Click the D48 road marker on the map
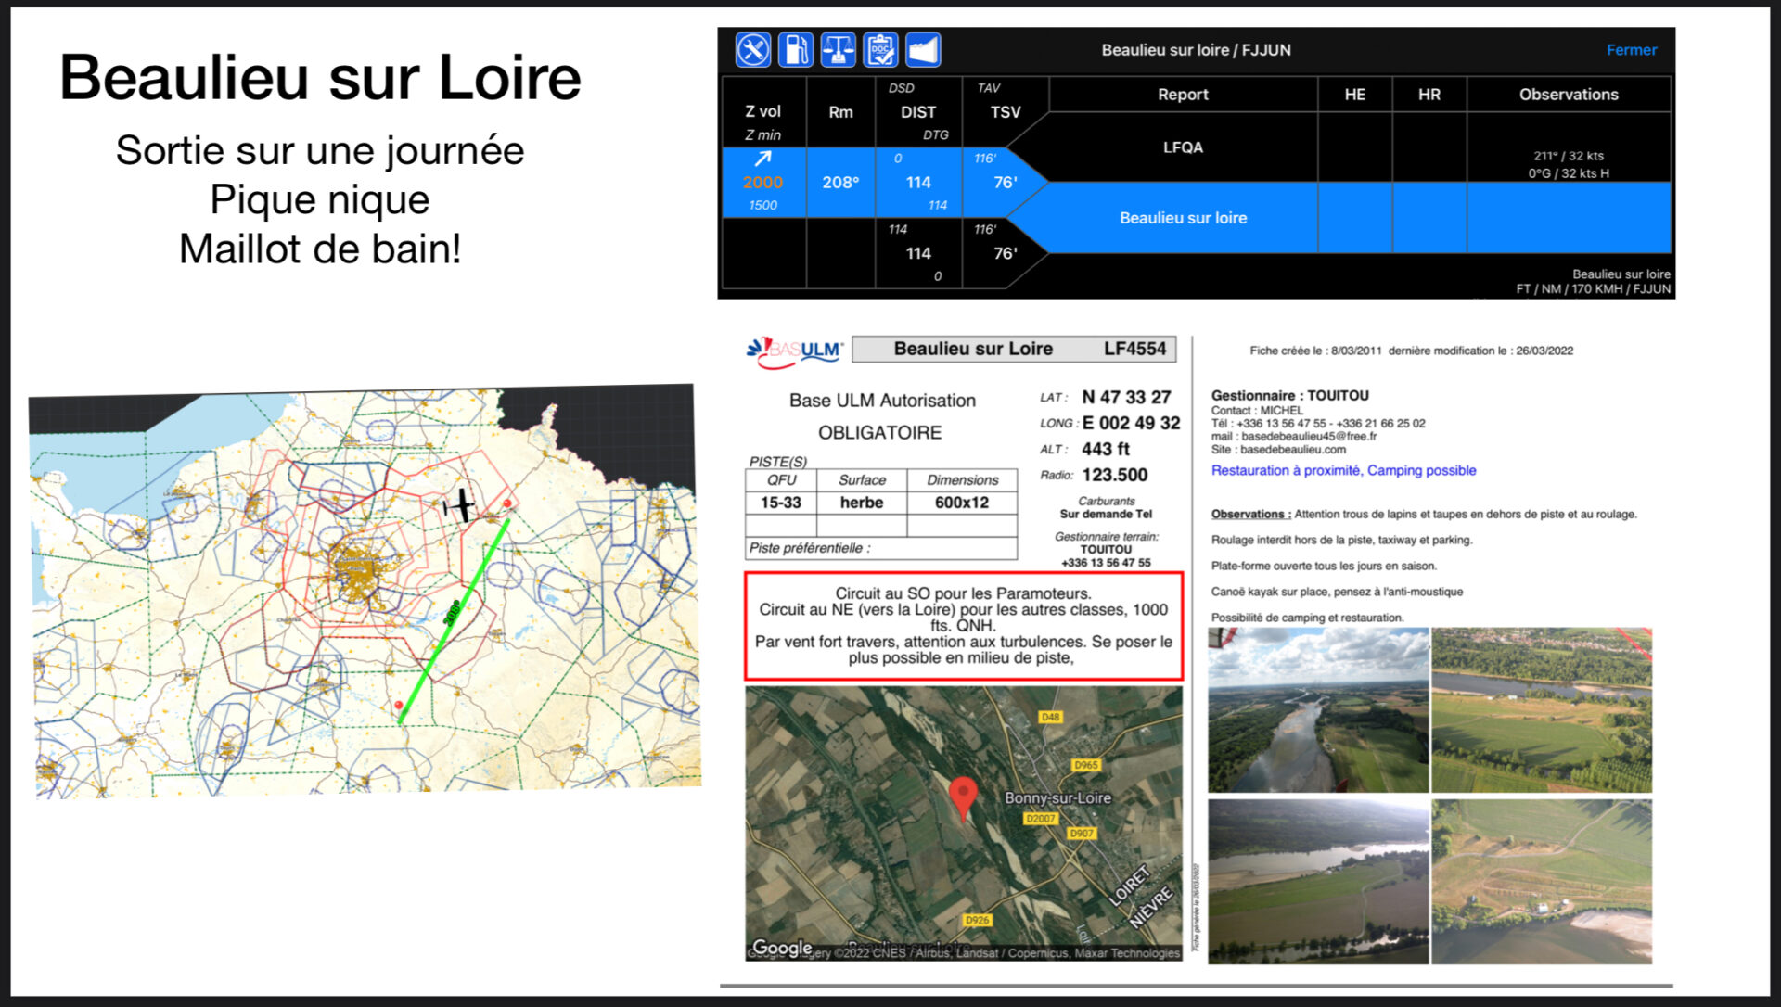Screen dimensions: 1781x1007 coord(1050,717)
